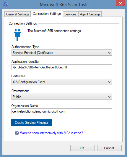Expand the Certificate dropdown arrow
This screenshot has width=127, height=157.
[x=109, y=82]
